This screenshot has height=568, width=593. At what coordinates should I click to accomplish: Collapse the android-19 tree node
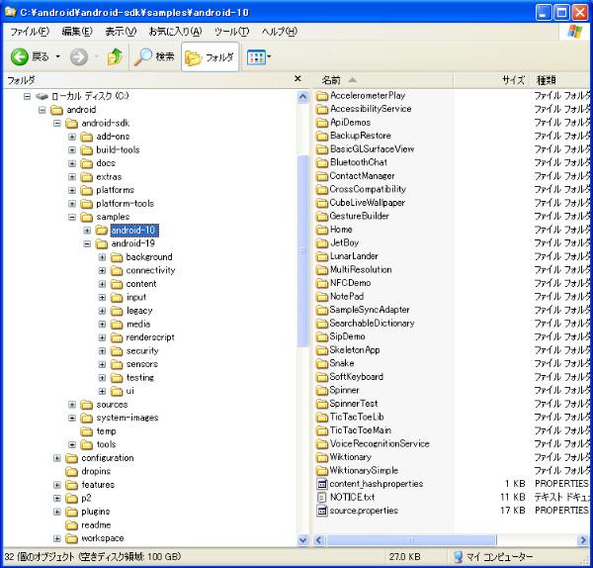click(x=87, y=243)
